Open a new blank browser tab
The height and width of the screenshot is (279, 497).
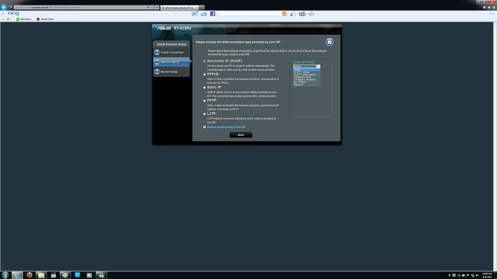tap(202, 8)
